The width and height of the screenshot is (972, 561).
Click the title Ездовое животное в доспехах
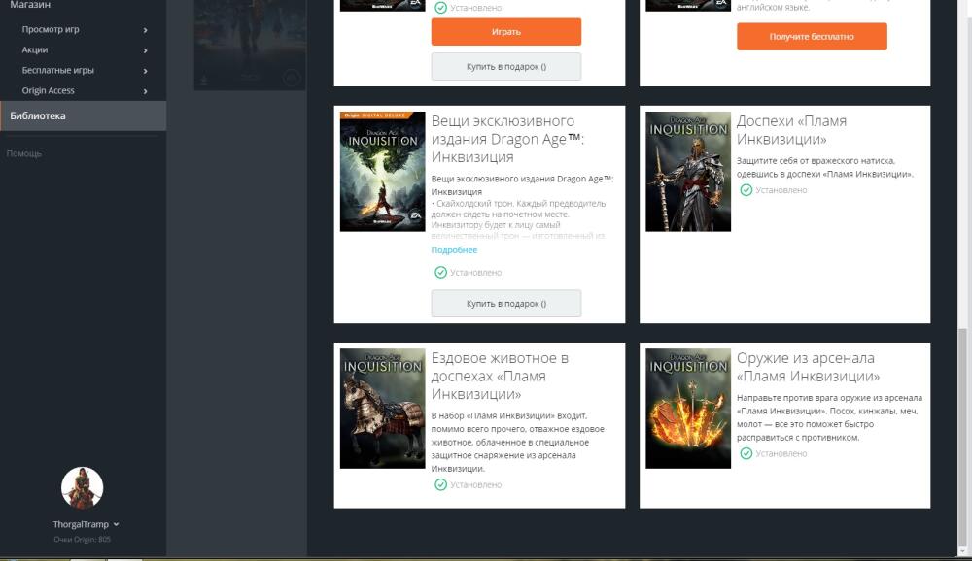coord(500,376)
